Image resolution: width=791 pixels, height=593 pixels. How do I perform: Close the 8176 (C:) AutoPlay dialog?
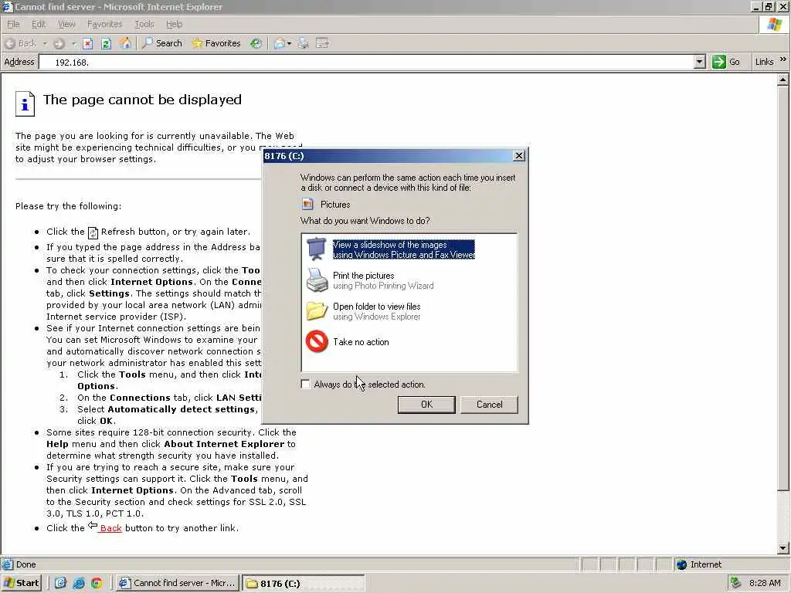(518, 156)
